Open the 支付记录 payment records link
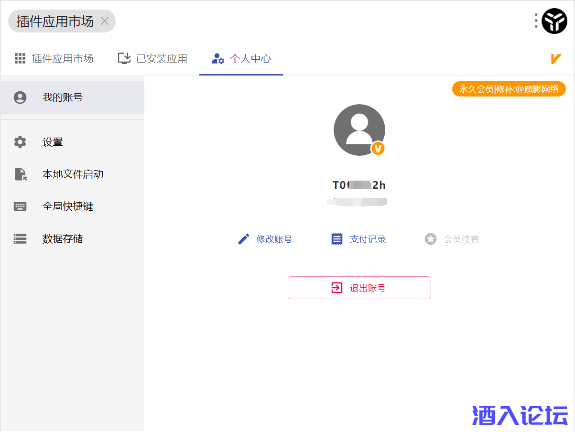Viewport: 575px width, 432px height. tap(368, 239)
